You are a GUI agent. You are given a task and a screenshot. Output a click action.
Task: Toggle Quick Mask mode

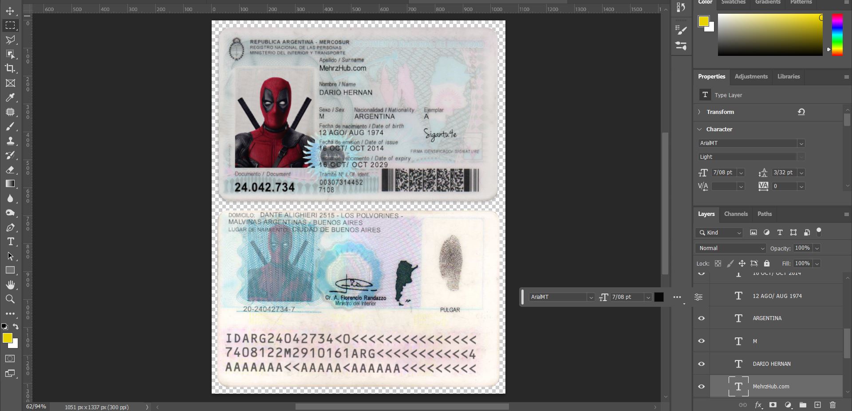pyautogui.click(x=10, y=358)
